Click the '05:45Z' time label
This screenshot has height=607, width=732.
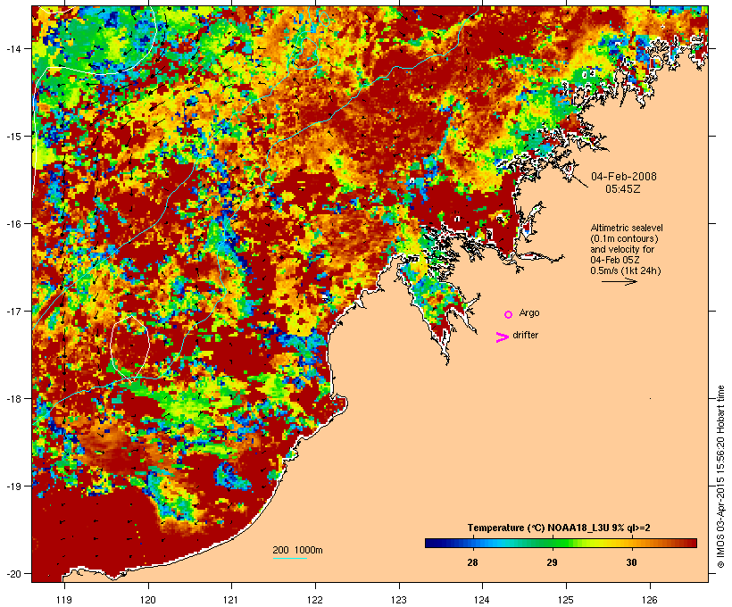click(623, 189)
